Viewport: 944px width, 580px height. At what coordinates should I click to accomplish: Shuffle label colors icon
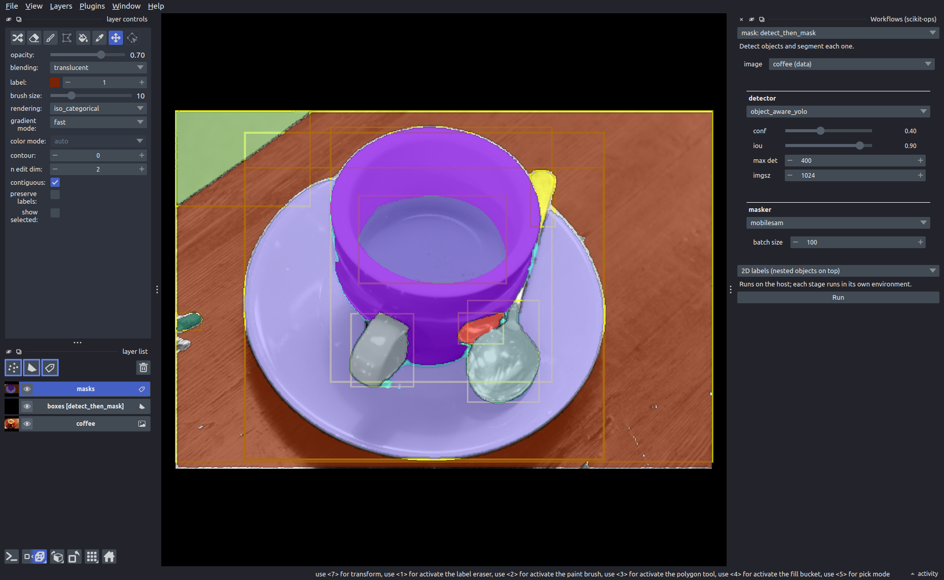pyautogui.click(x=18, y=38)
